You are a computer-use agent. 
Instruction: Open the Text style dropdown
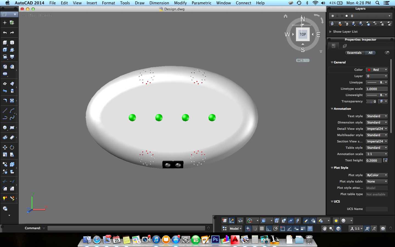(x=377, y=116)
